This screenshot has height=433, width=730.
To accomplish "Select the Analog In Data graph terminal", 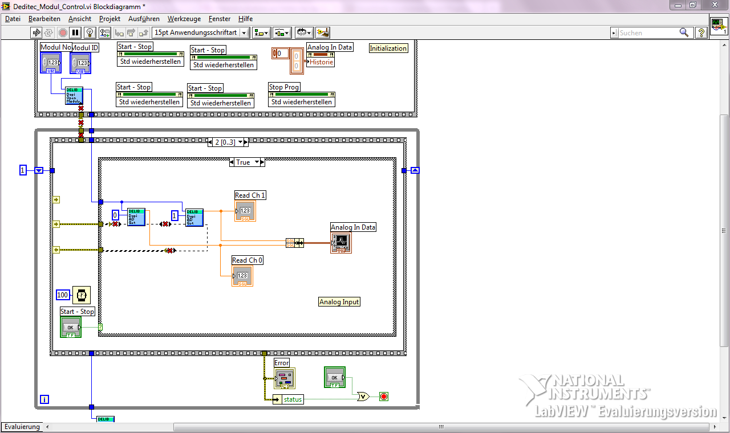I will (341, 243).
